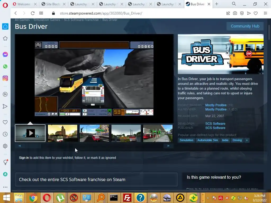Open the ad blocker shield icon
The width and height of the screenshot is (271, 203).
point(242,13)
